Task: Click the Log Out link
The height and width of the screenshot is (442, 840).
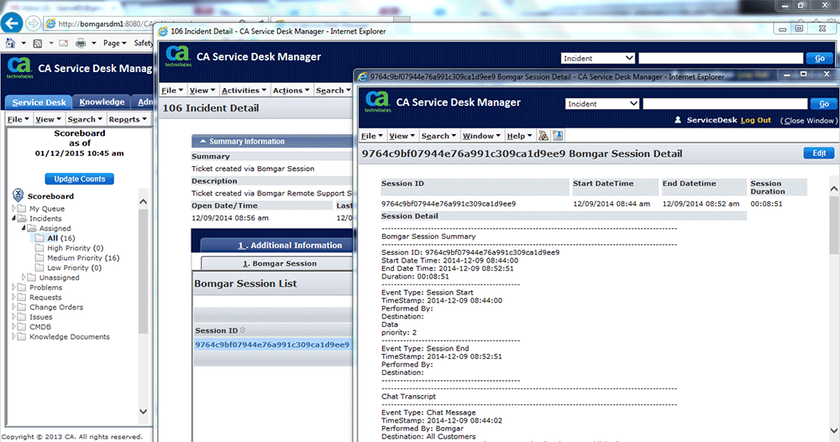Action: [x=755, y=120]
